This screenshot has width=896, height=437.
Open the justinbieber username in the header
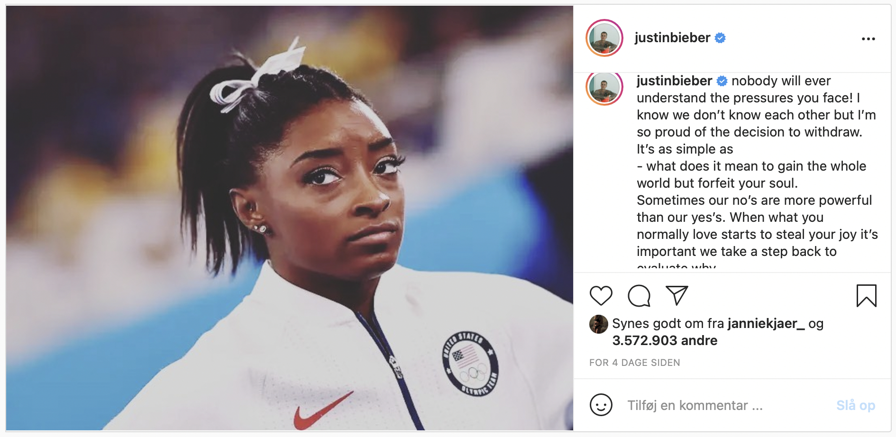pyautogui.click(x=672, y=37)
